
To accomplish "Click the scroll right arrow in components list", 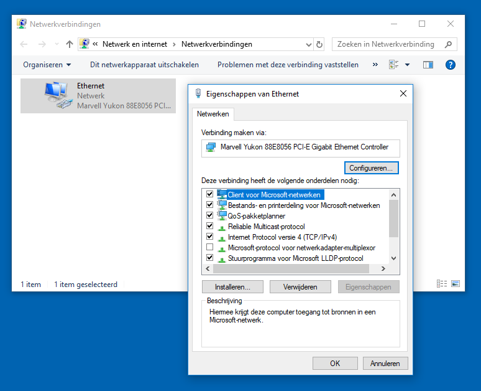I will 383,269.
